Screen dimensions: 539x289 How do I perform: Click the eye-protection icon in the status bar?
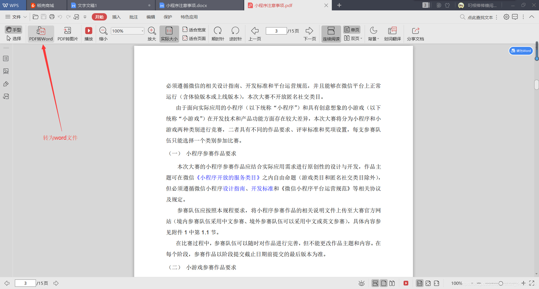click(x=362, y=283)
